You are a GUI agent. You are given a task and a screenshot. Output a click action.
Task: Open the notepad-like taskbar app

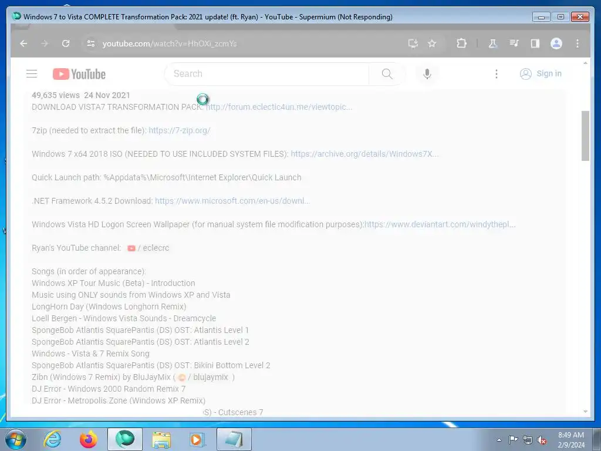234,439
